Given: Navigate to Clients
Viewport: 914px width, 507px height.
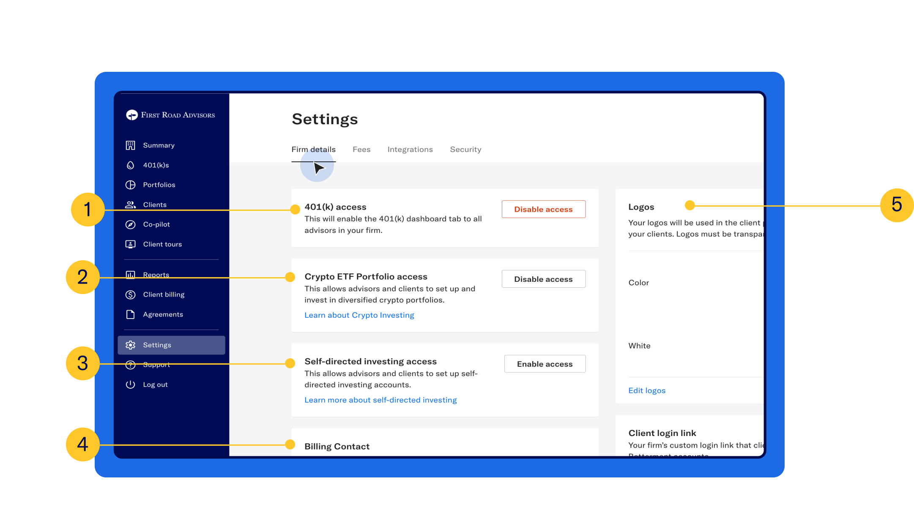Looking at the screenshot, I should coord(155,205).
